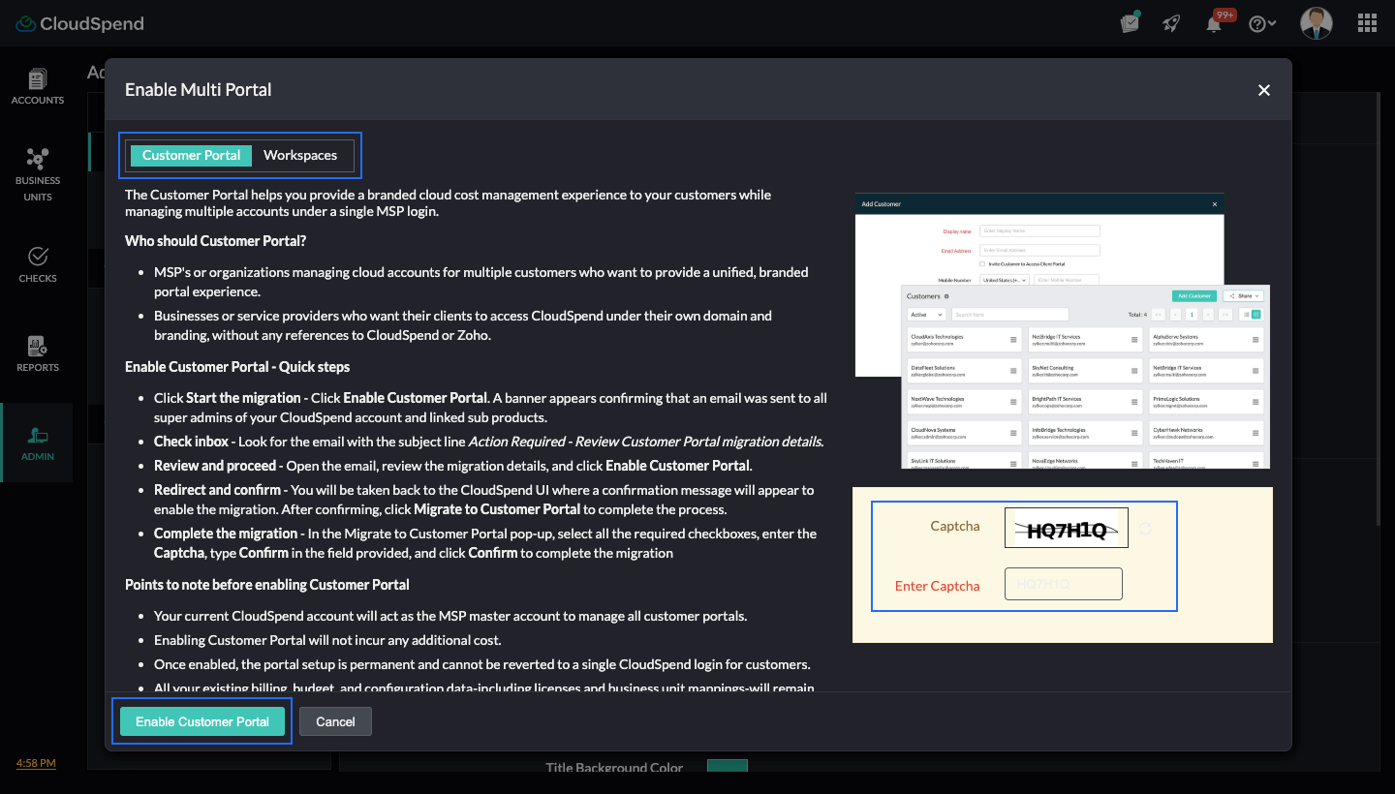Enable Customer Portal migration
This screenshot has height=794, width=1395.
point(201,720)
